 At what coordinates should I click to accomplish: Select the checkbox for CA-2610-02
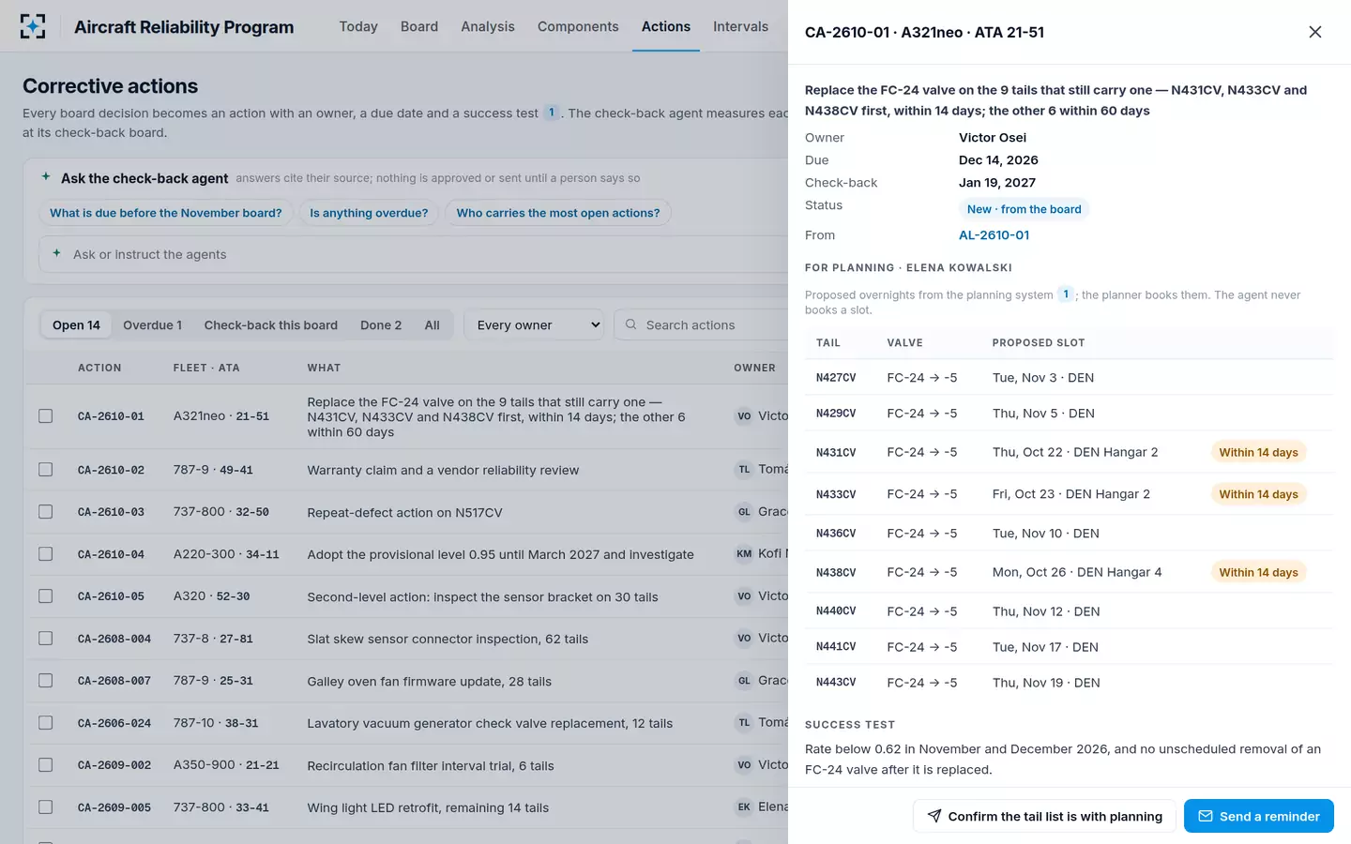[x=45, y=470]
